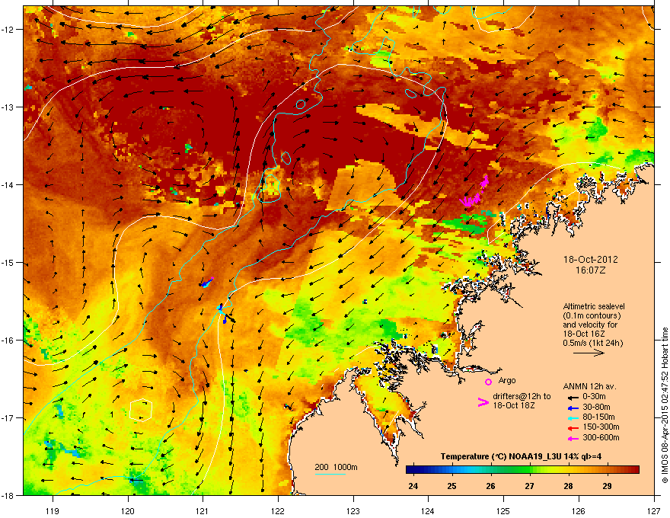
Task: Click the '127' longitude axis label
Action: [x=654, y=510]
